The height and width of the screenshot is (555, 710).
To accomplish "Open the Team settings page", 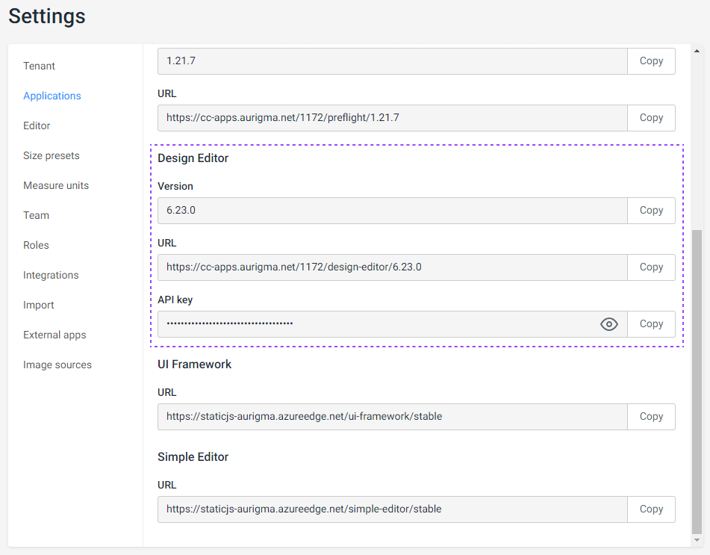I will pos(36,215).
